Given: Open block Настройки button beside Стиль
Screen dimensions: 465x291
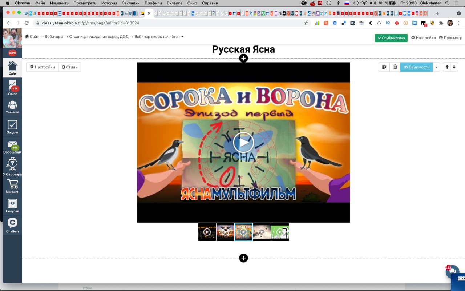Looking at the screenshot, I should [42, 67].
